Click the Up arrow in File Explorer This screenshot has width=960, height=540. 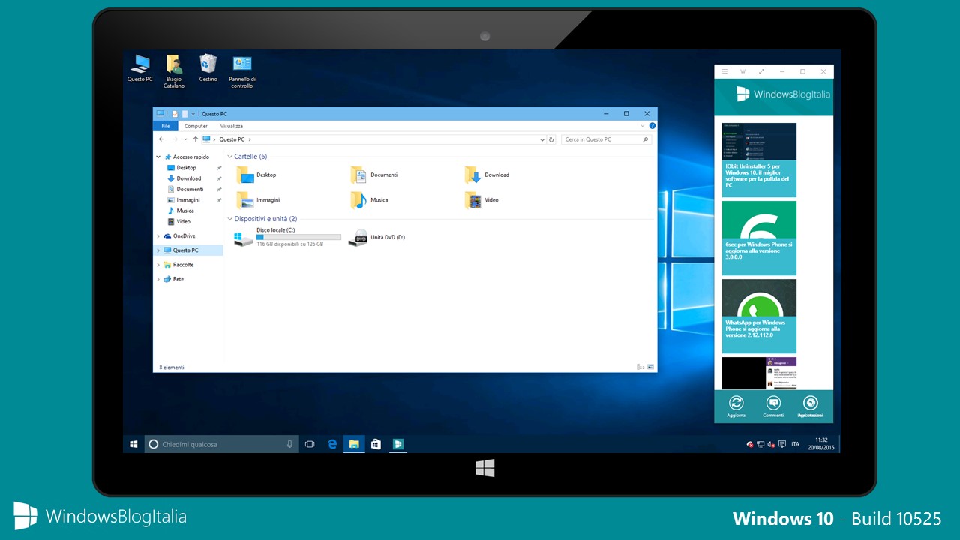[x=196, y=139]
